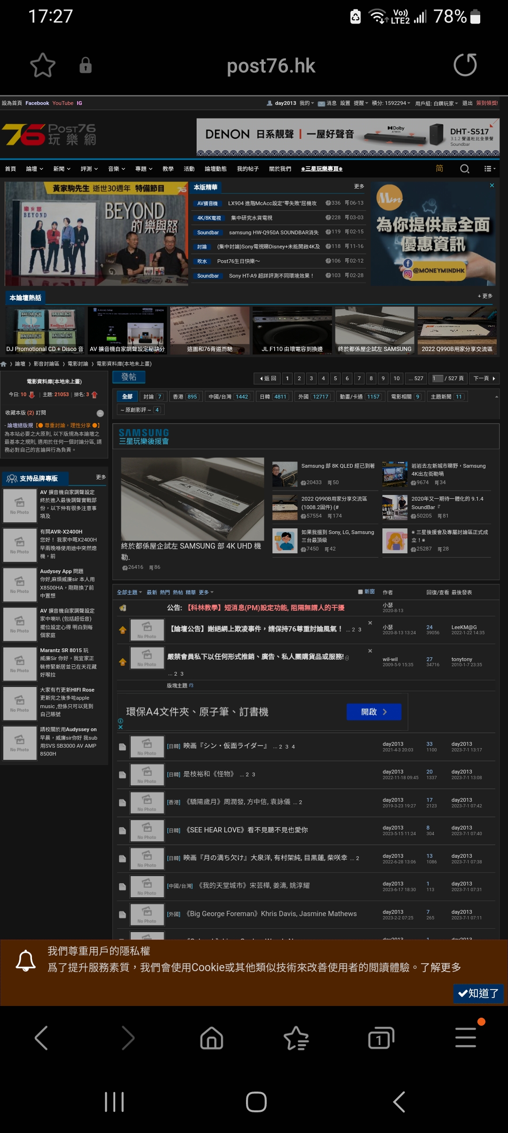Open browser bookmarks list icon
Viewport: 508px width, 1133px height.
point(296,1038)
